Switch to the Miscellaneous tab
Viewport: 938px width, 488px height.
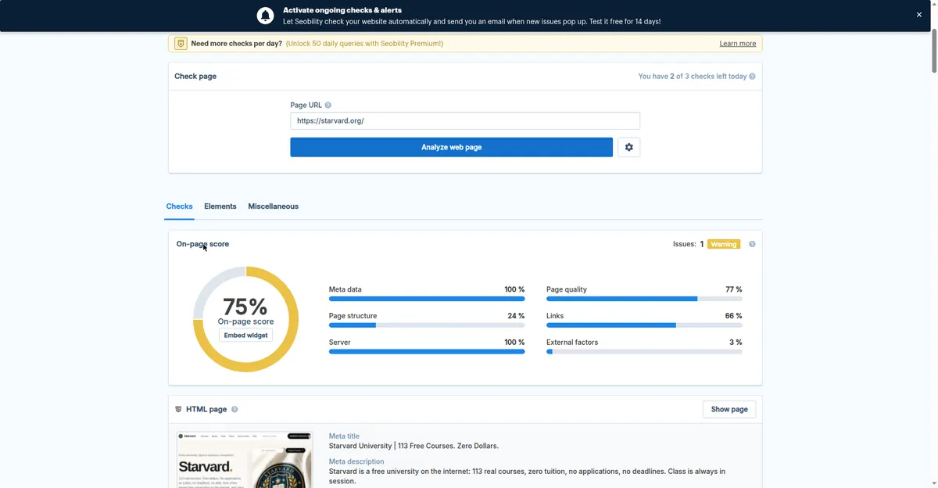point(274,206)
